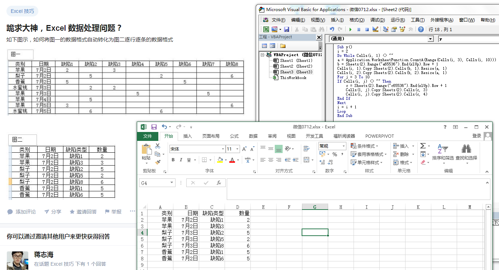Toggle Underline formatting in Excel ribbon
499x270 pixels.
point(189,160)
